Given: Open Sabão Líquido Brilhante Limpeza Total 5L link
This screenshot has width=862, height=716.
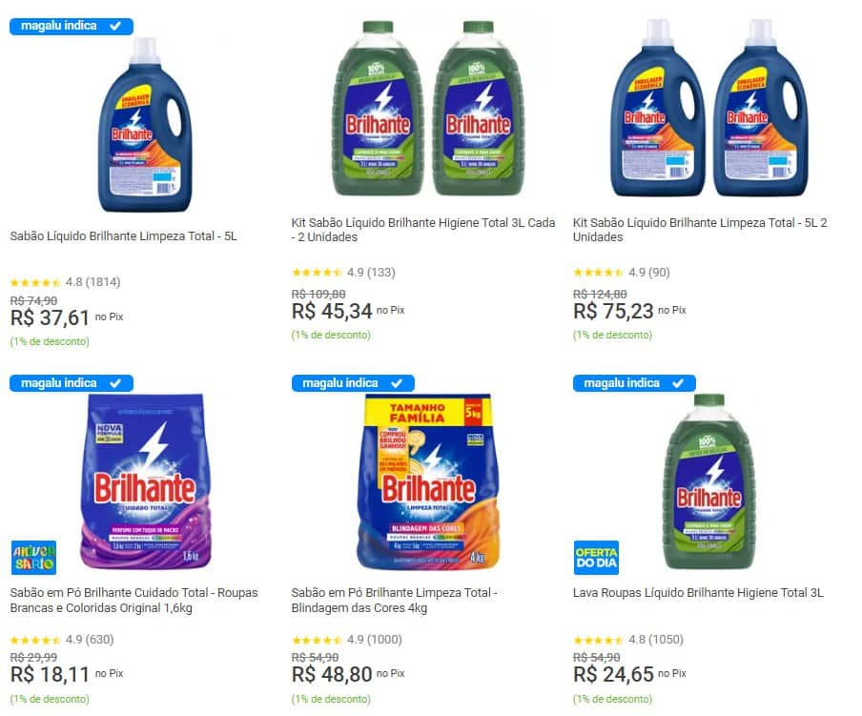Looking at the screenshot, I should click(124, 236).
